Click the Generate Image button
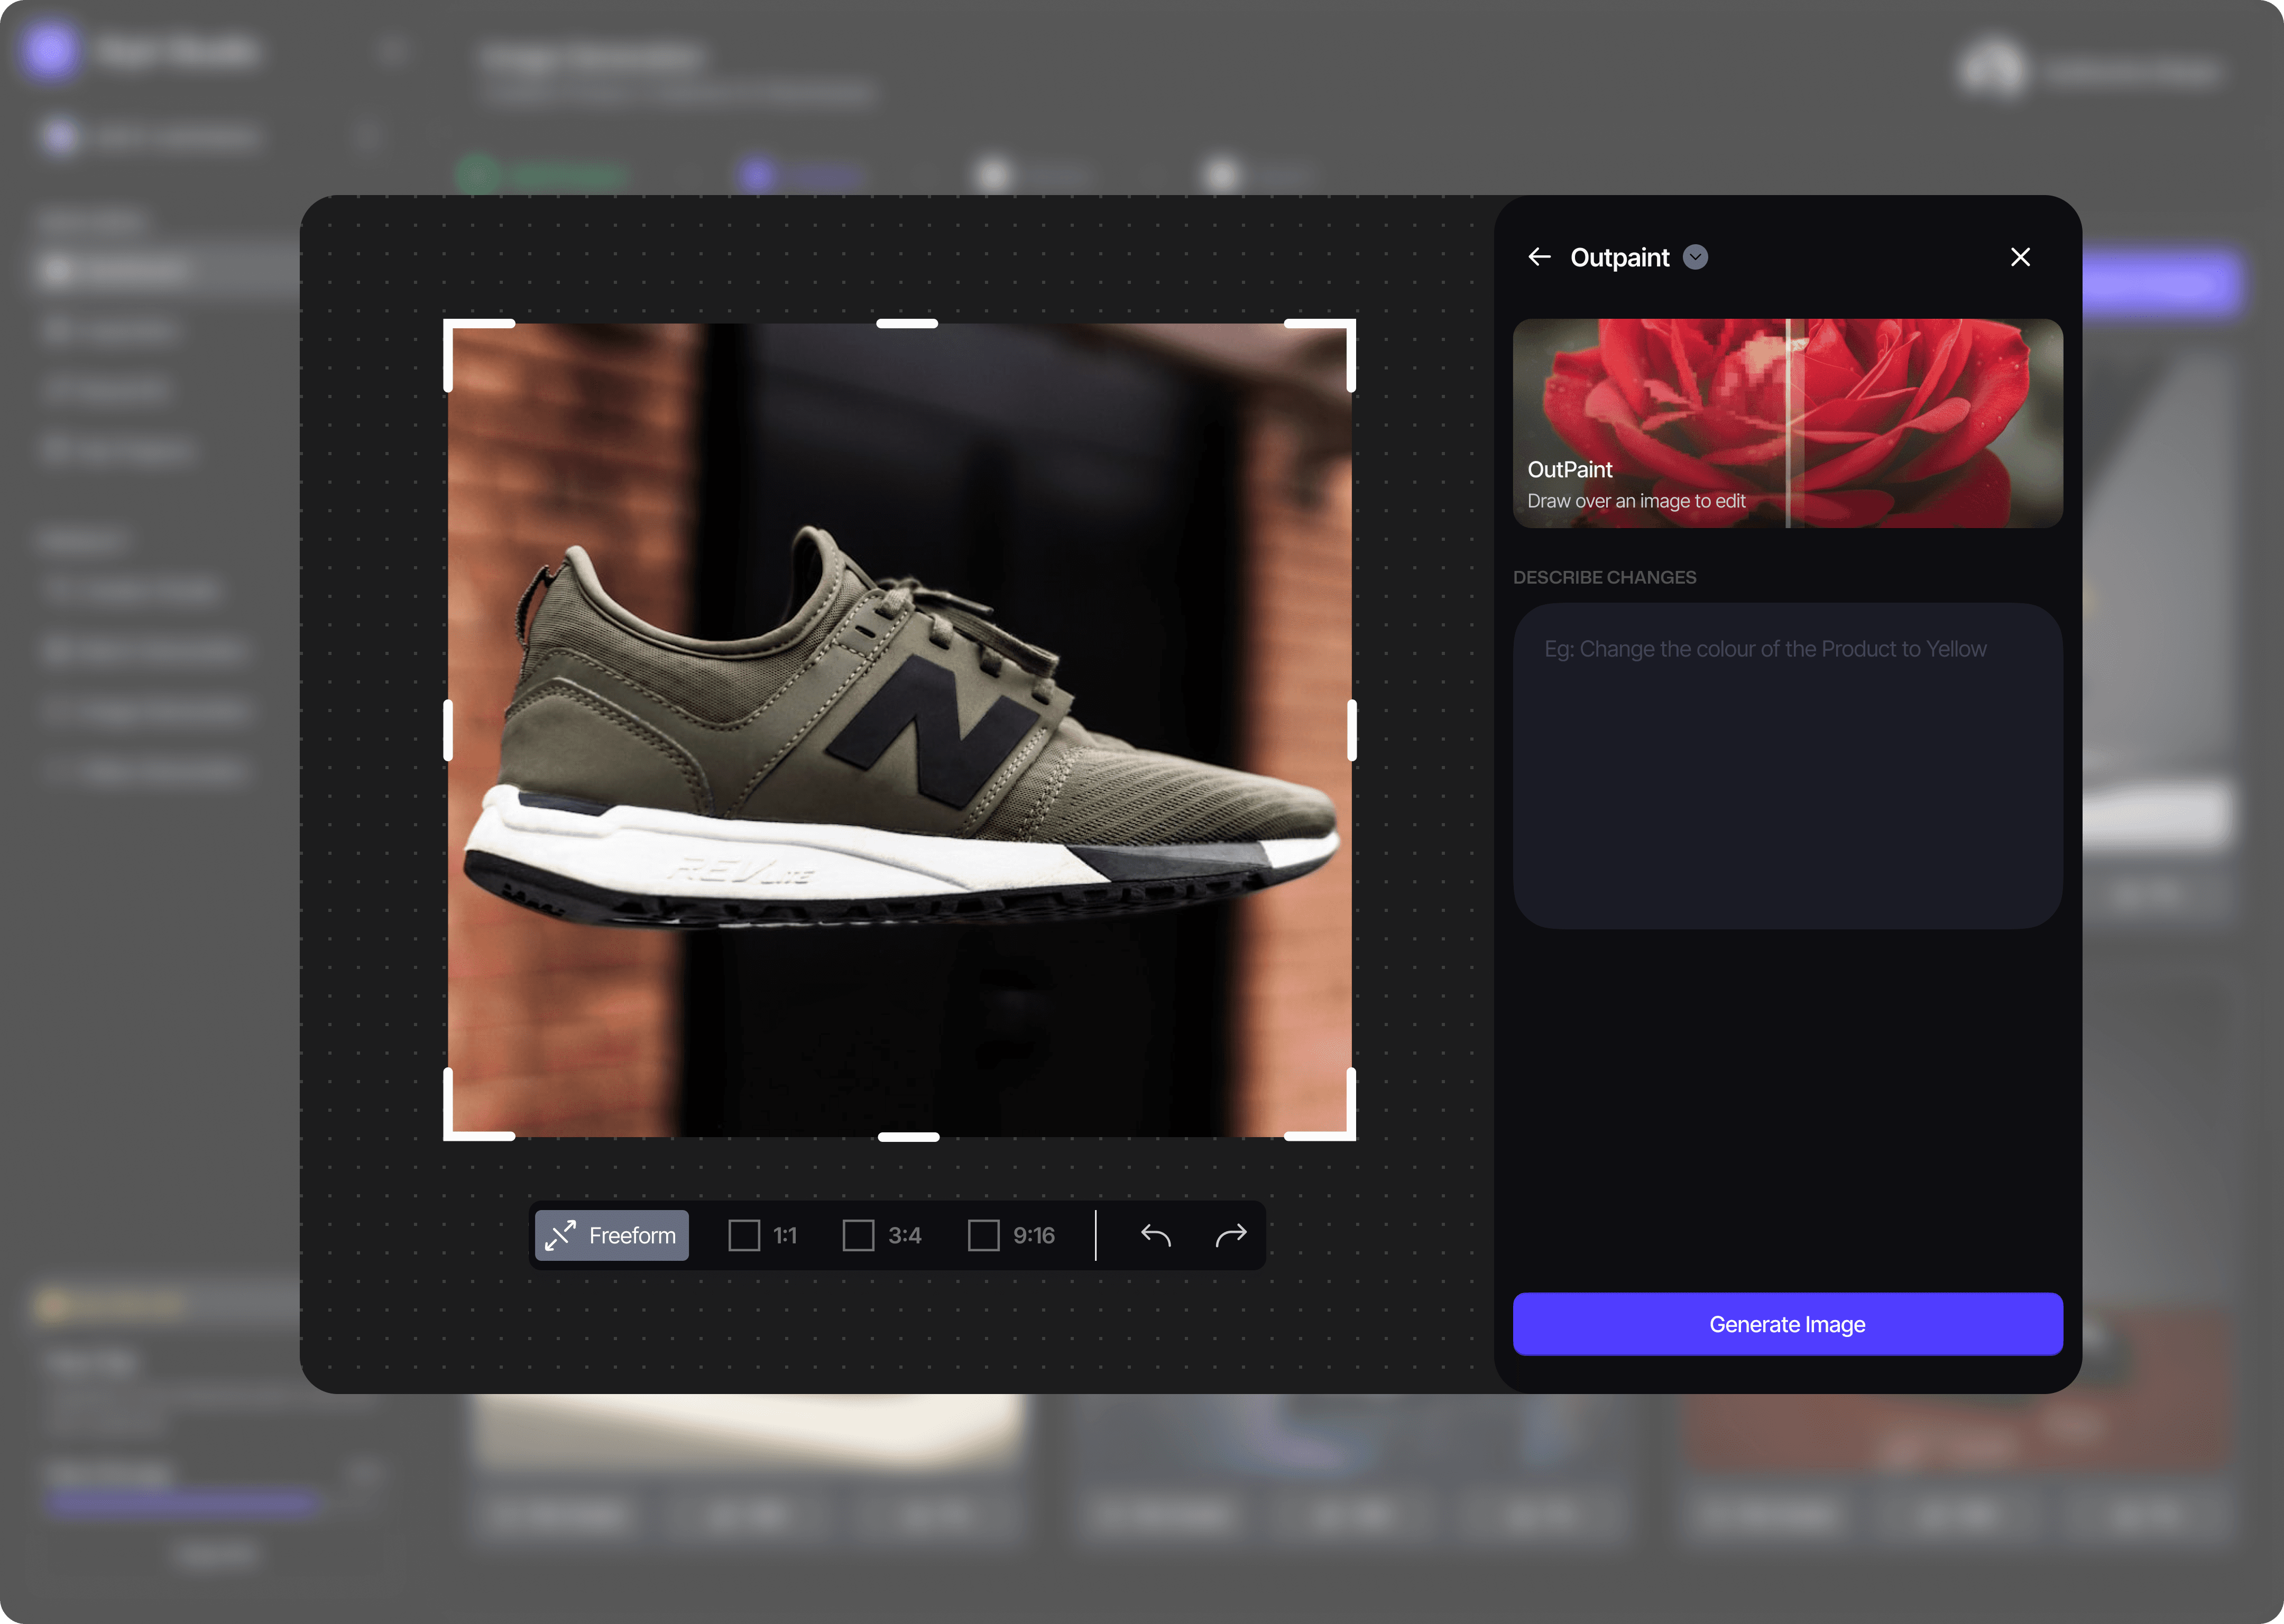This screenshot has width=2284, height=1624. click(1787, 1324)
